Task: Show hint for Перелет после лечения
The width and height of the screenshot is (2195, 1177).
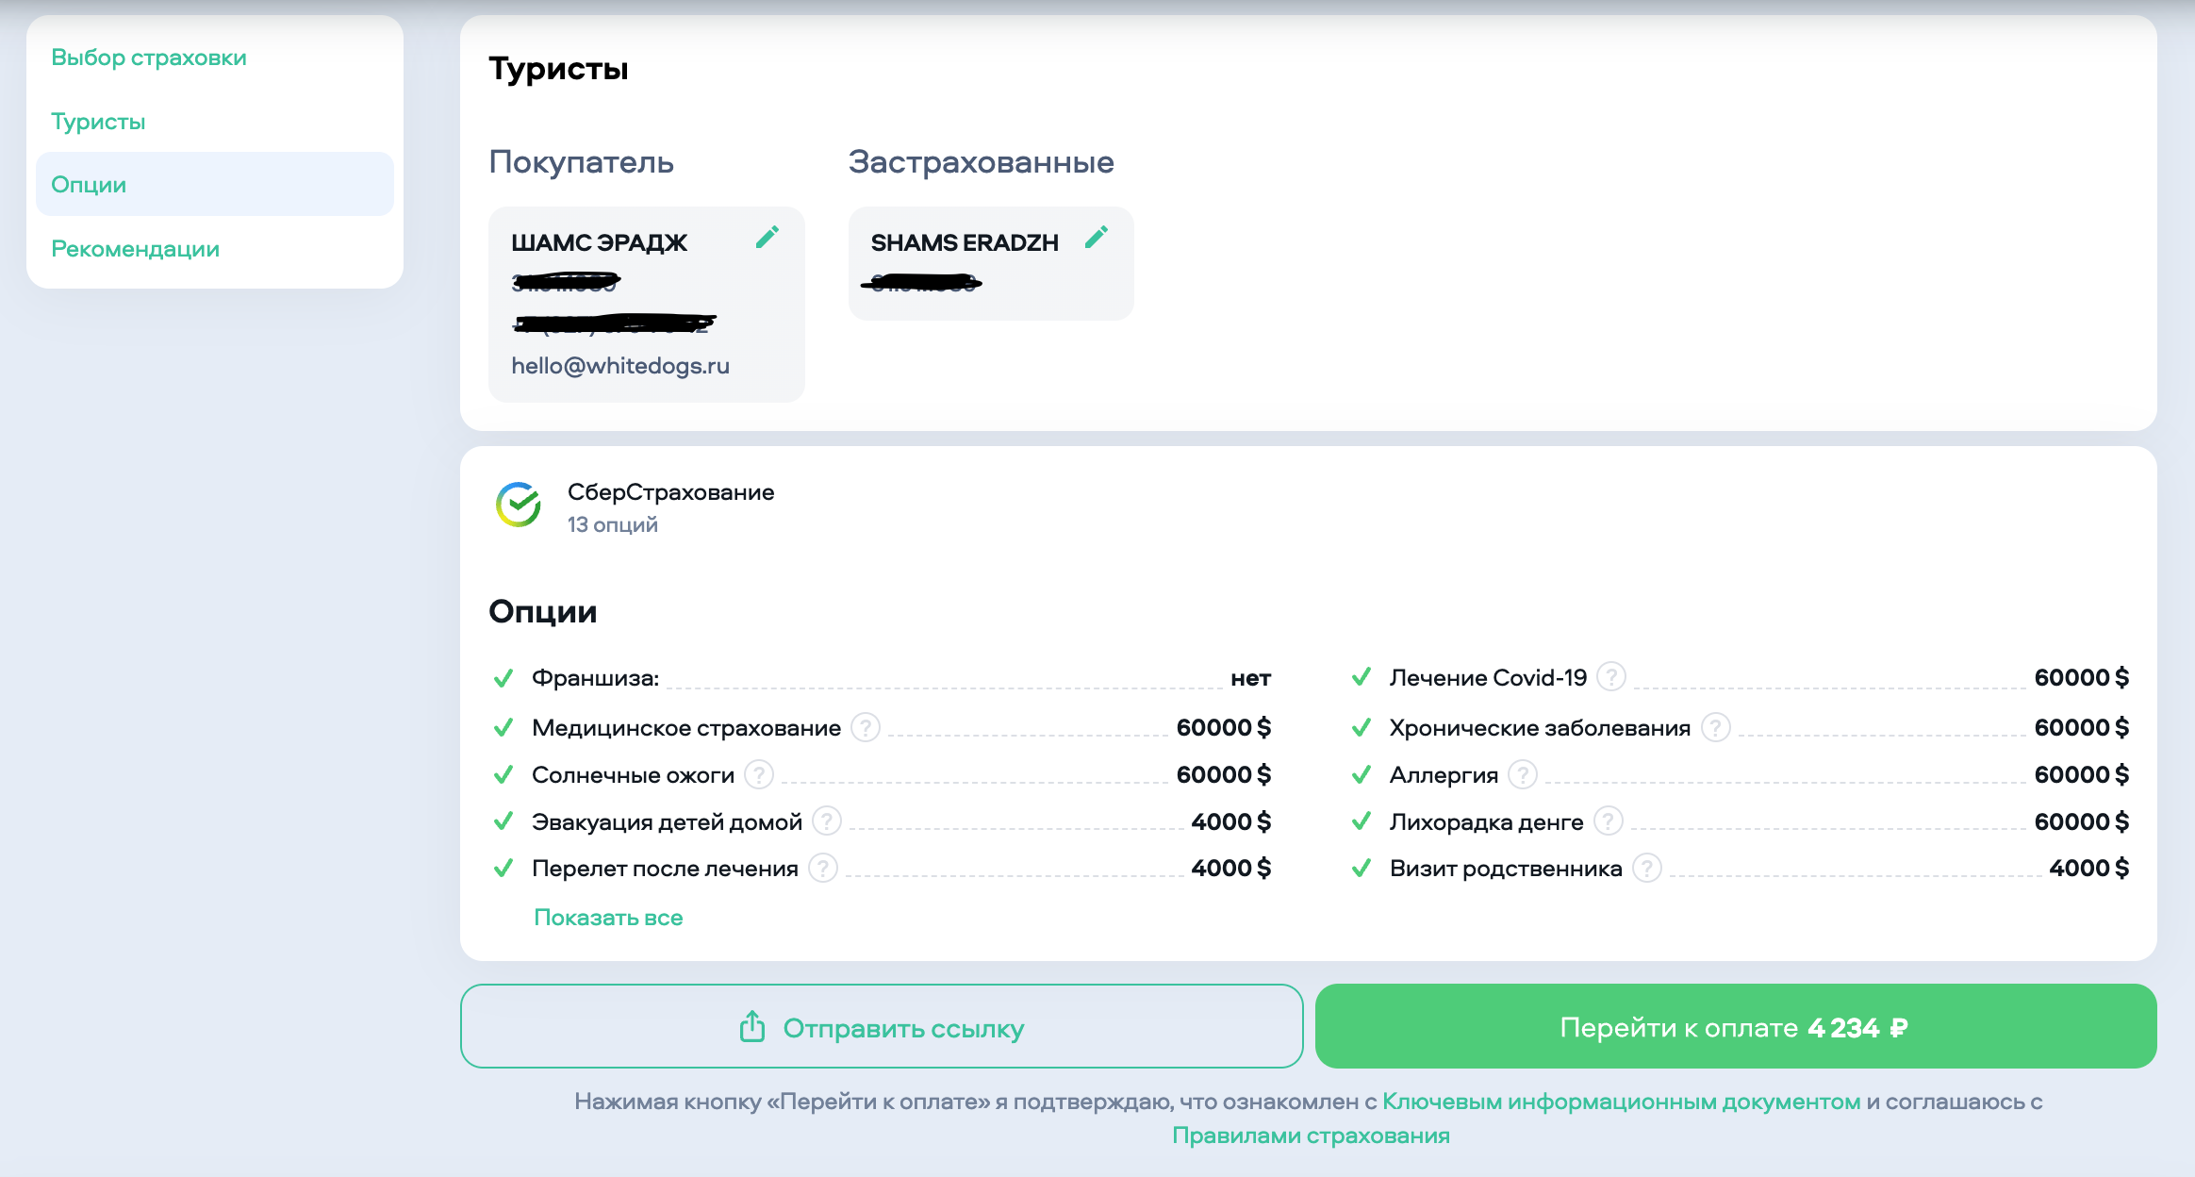Action: (822, 868)
